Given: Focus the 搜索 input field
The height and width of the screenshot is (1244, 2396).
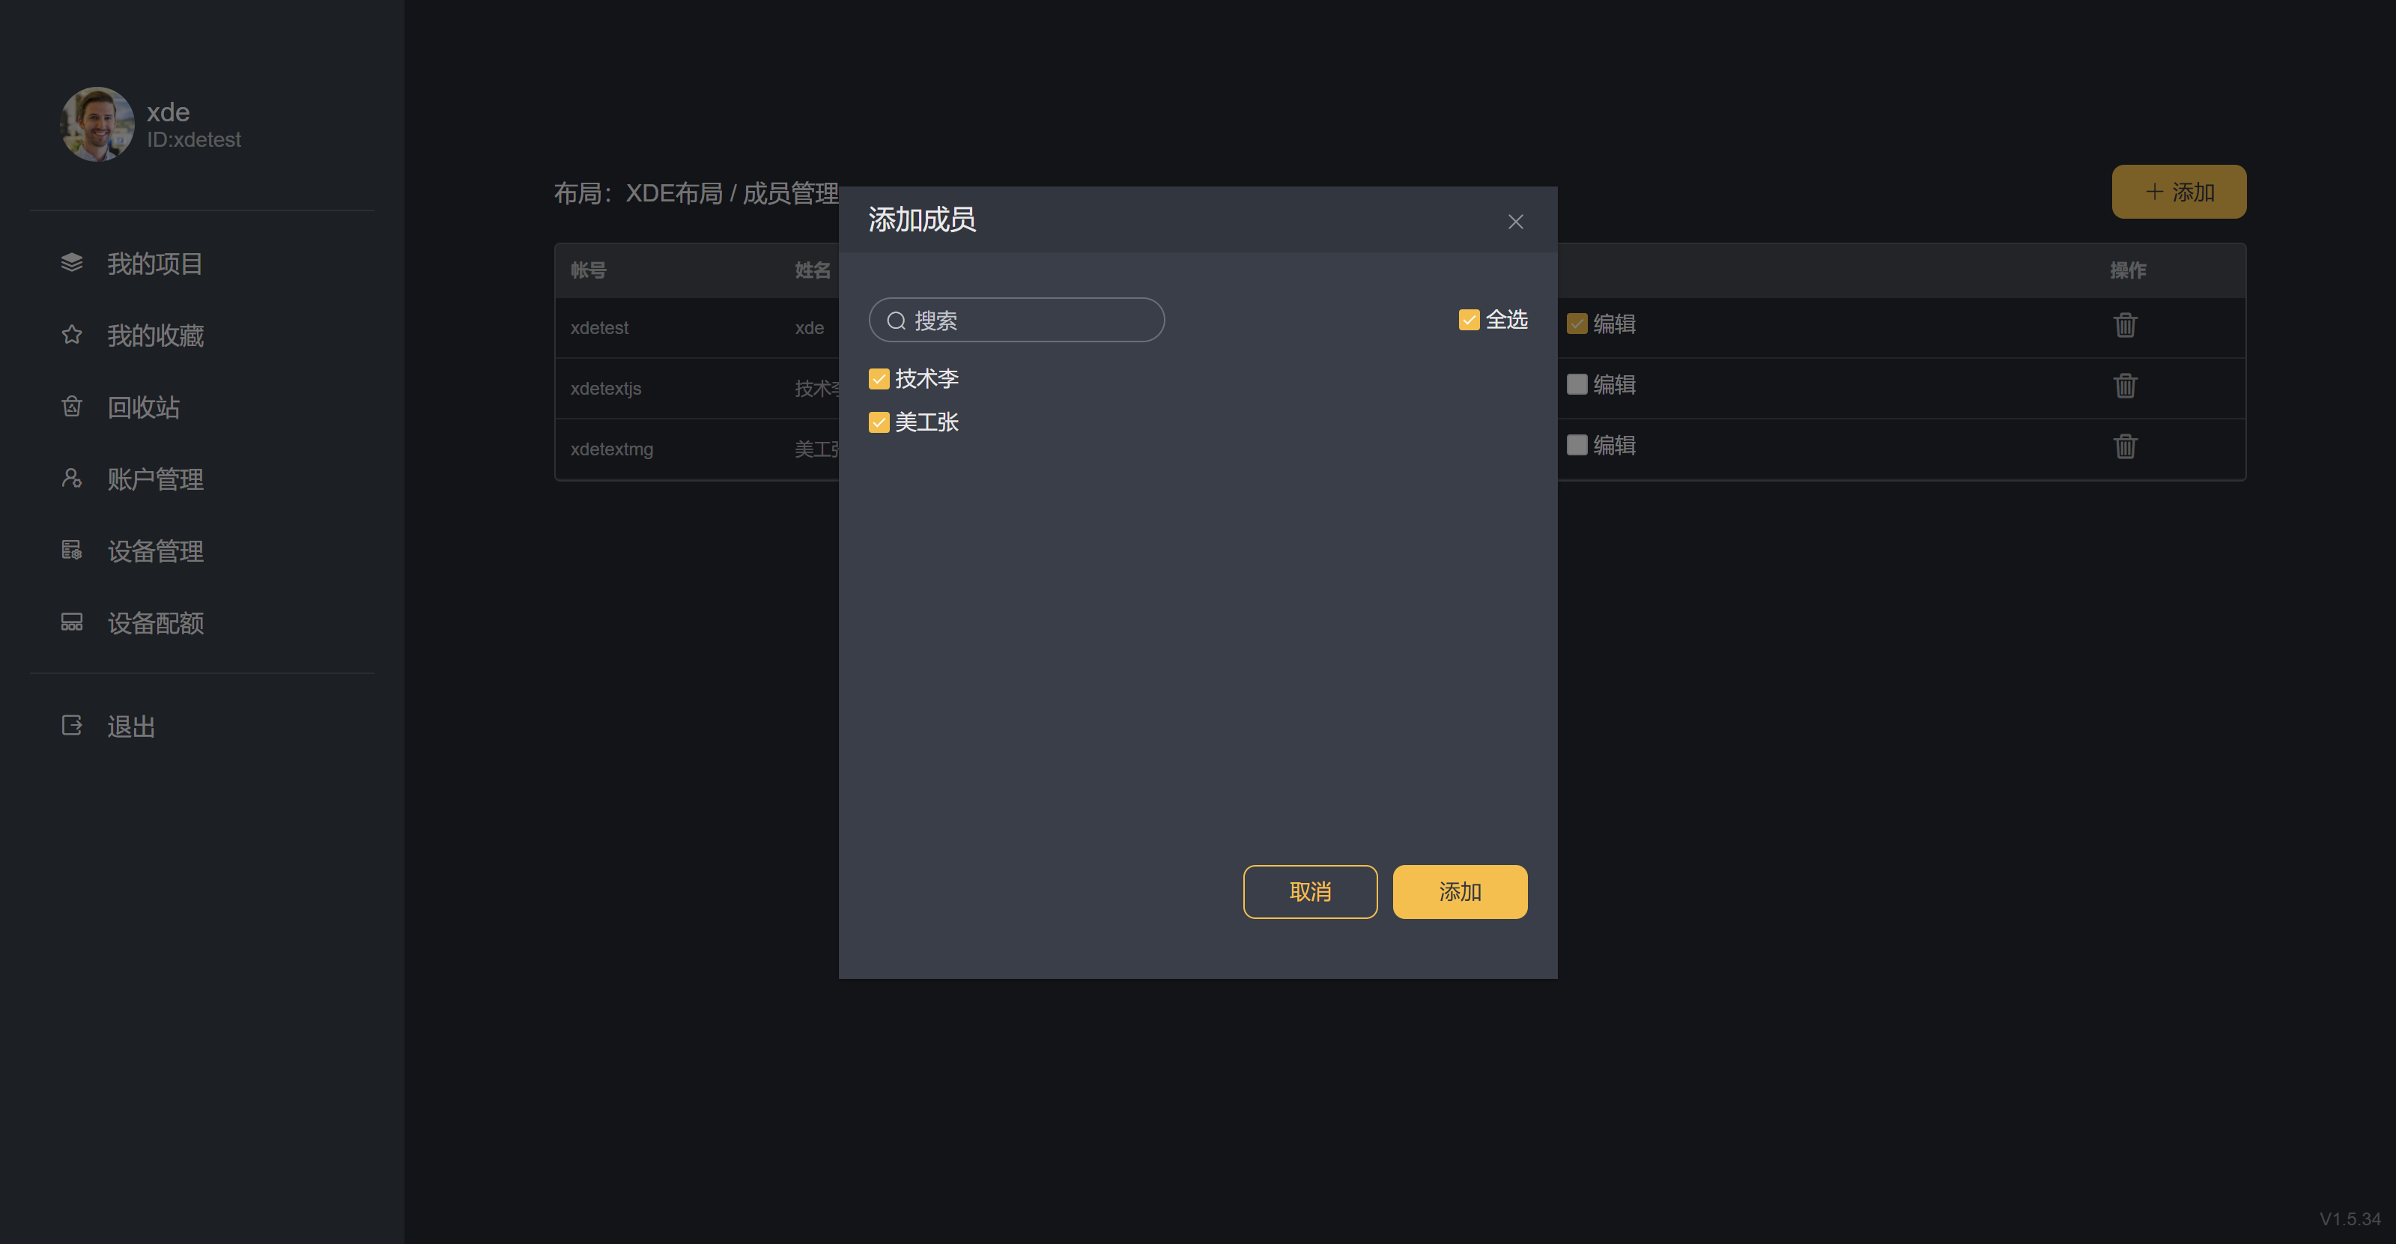Looking at the screenshot, I should pyautogui.click(x=1016, y=320).
